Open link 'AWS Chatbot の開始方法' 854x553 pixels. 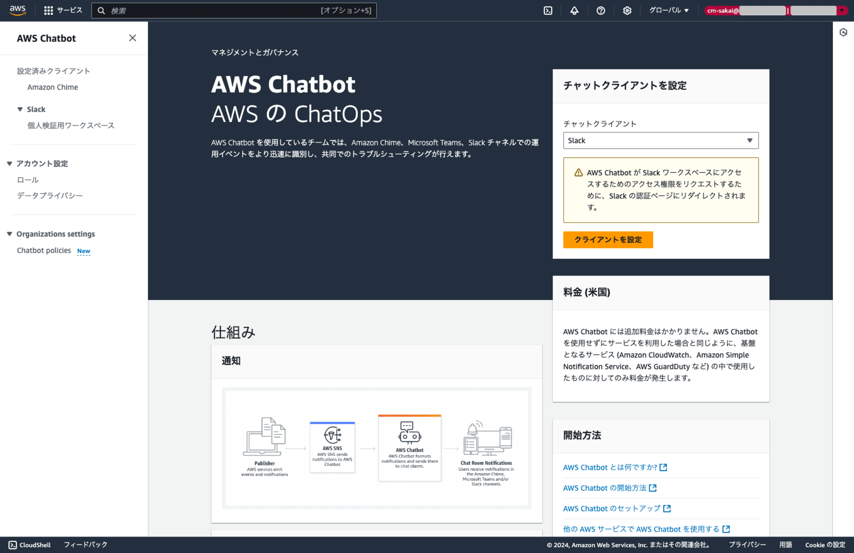click(x=605, y=488)
